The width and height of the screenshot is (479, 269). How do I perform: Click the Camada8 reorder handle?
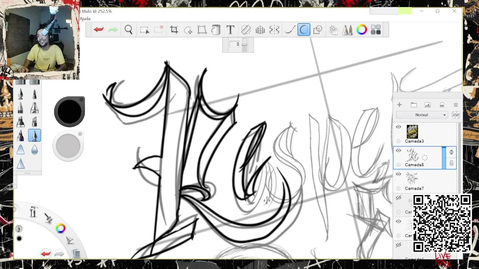(451, 152)
